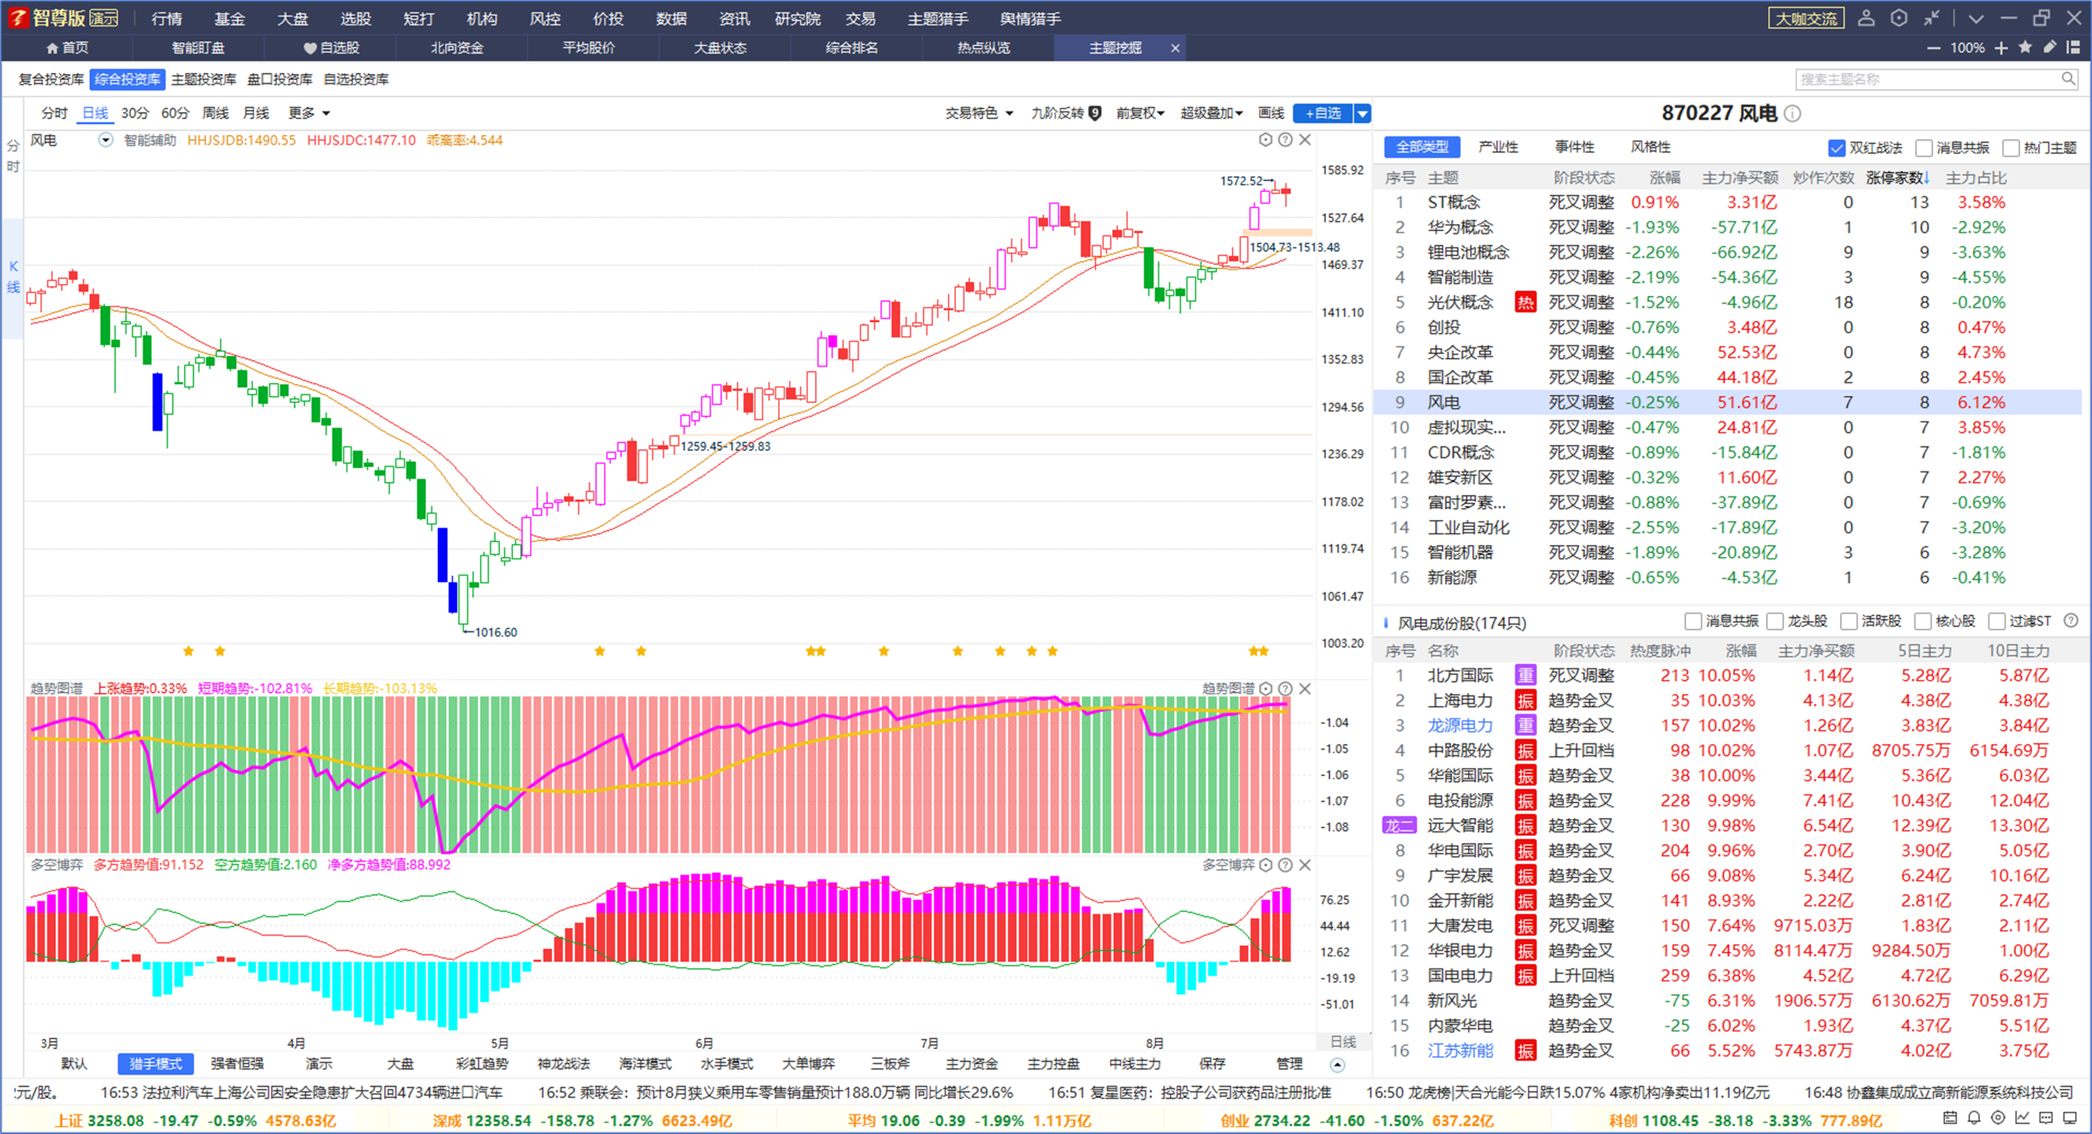Check the 核心股 filter checkbox

(1923, 622)
